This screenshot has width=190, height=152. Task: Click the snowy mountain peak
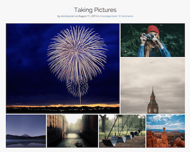pos(25,135)
